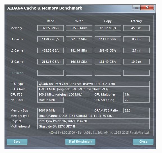The image size is (162, 153).
Task: Click the Latency column header
Action: pos(136,21)
